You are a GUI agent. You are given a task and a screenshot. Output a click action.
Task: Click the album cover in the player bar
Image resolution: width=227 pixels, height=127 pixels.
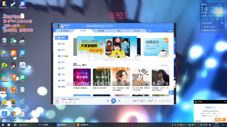click(x=57, y=101)
